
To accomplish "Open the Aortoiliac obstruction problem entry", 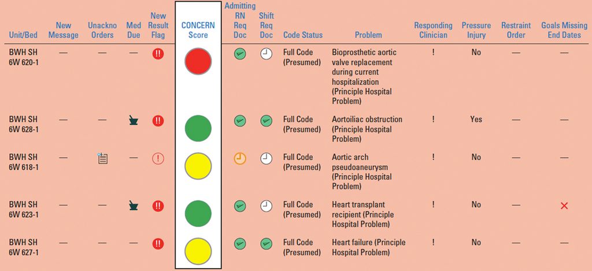I will click(367, 129).
